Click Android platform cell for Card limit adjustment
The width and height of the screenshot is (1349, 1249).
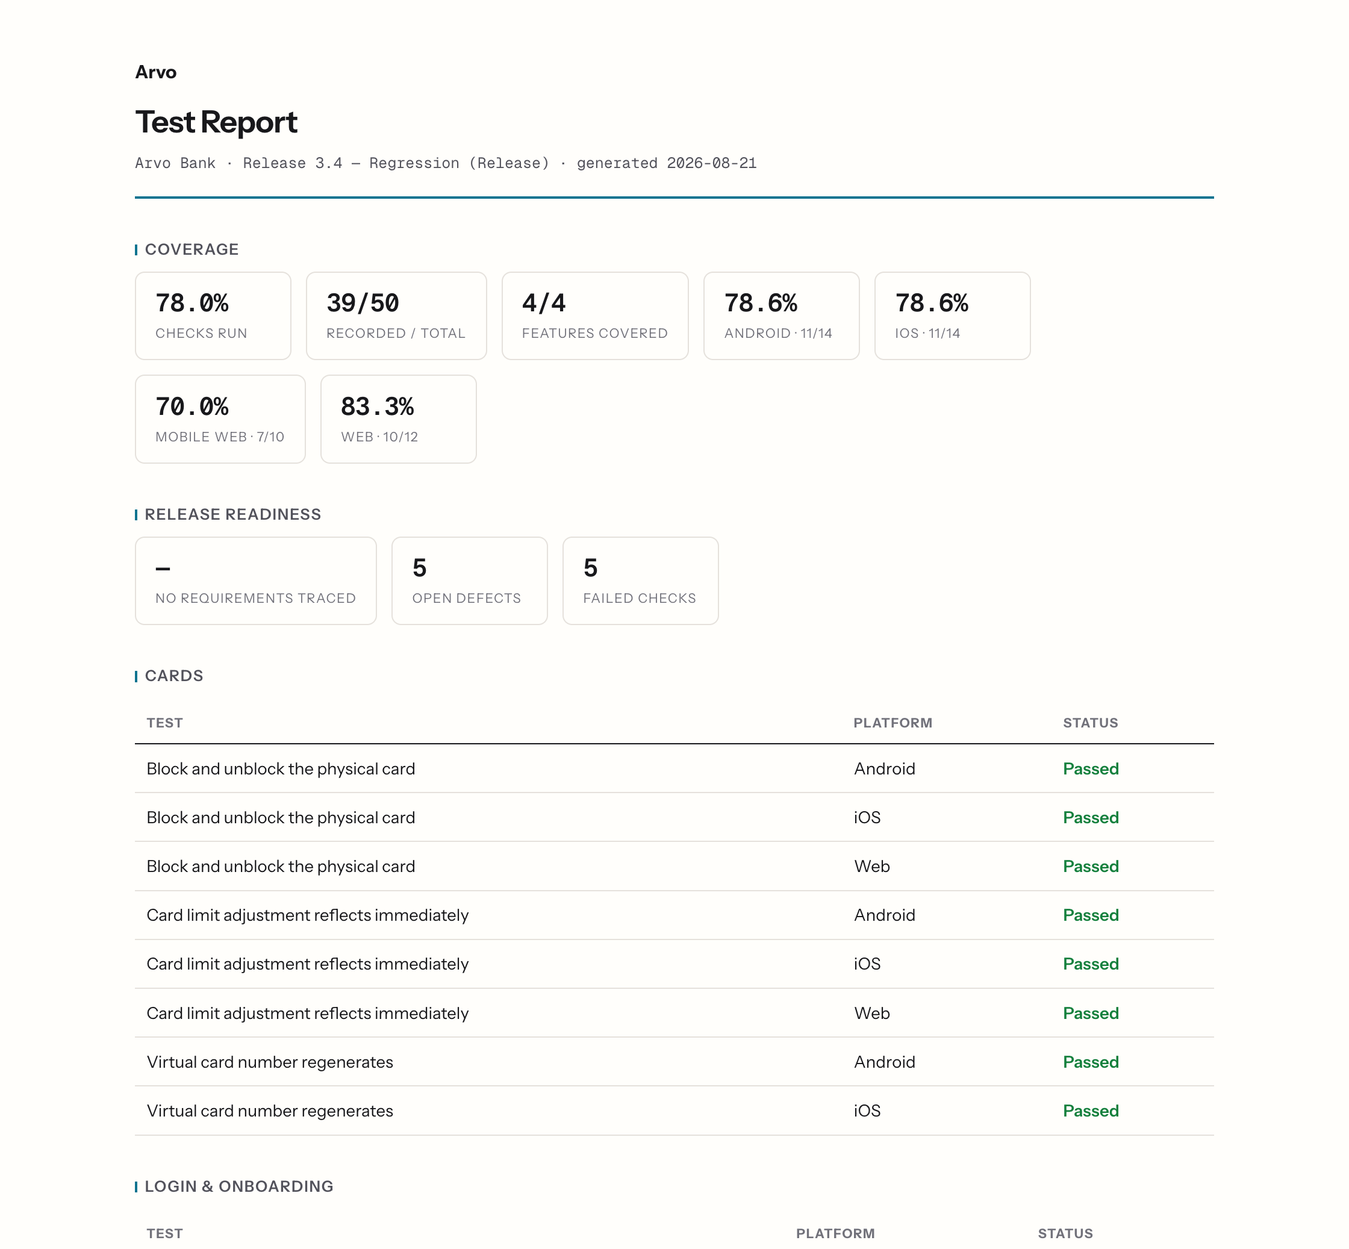click(884, 915)
